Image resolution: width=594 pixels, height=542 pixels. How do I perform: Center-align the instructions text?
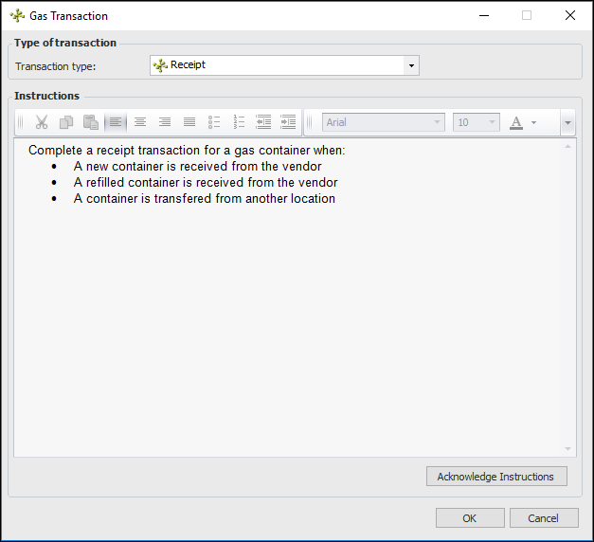coord(140,122)
